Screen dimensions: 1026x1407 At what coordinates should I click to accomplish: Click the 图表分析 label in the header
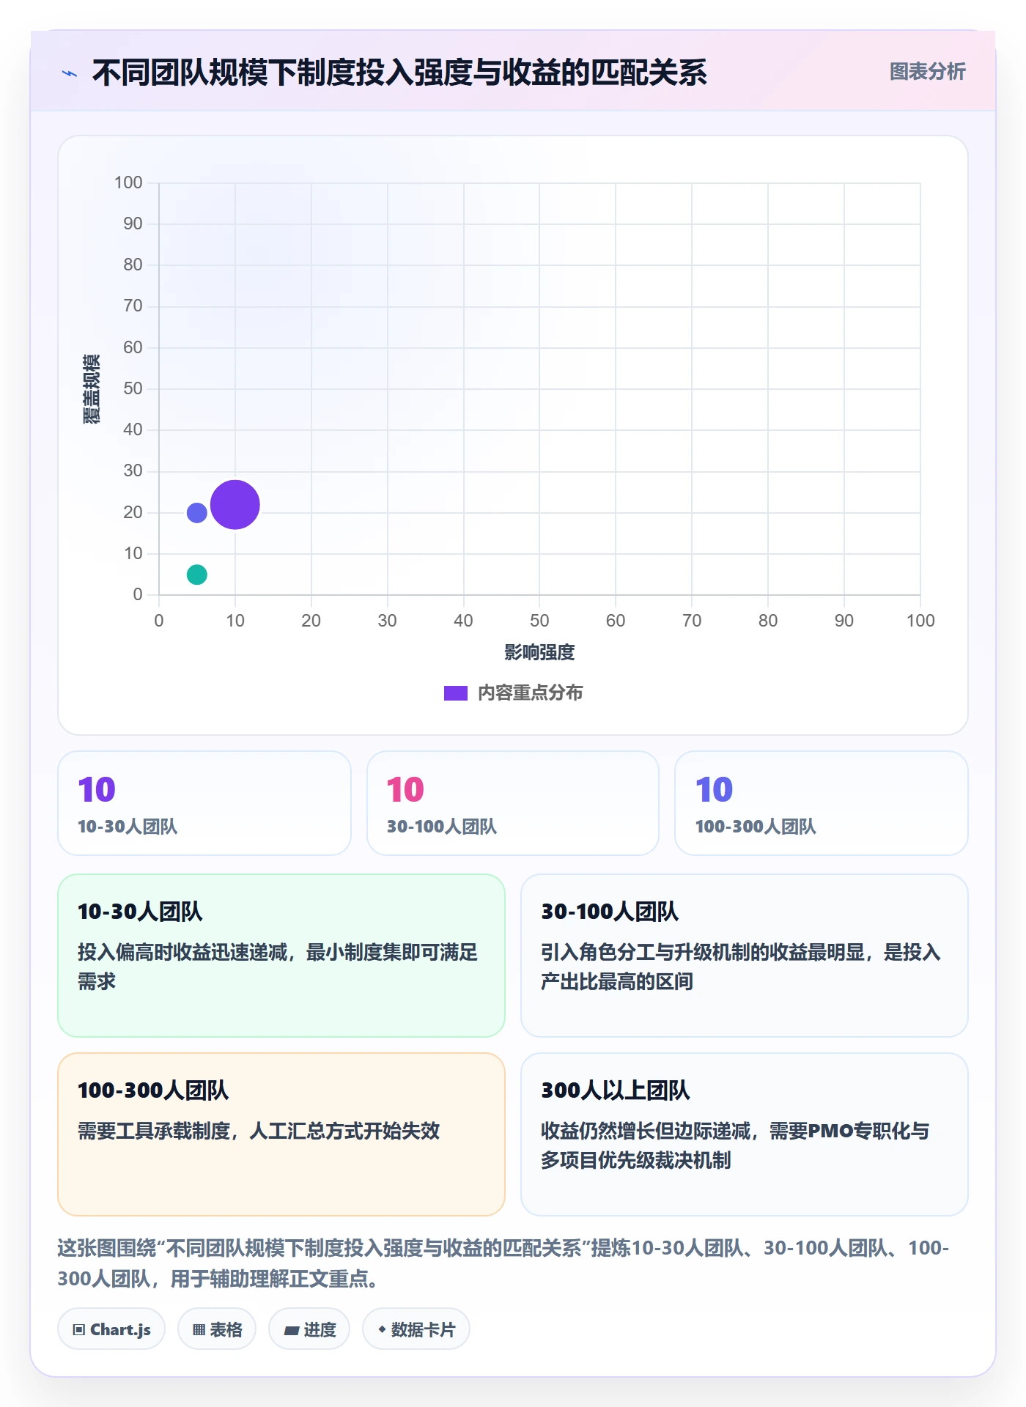[x=927, y=72]
